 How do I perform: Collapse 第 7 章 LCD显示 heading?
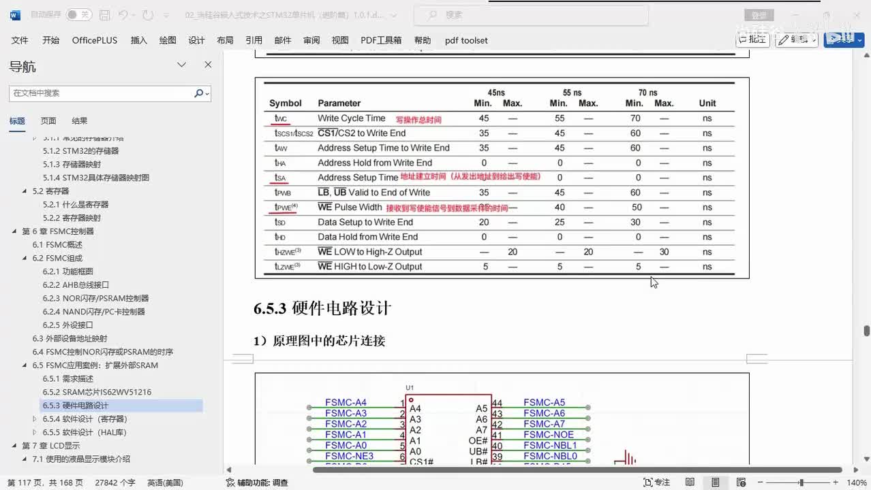[14, 446]
